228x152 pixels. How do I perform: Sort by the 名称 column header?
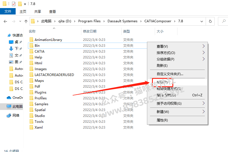(32, 31)
